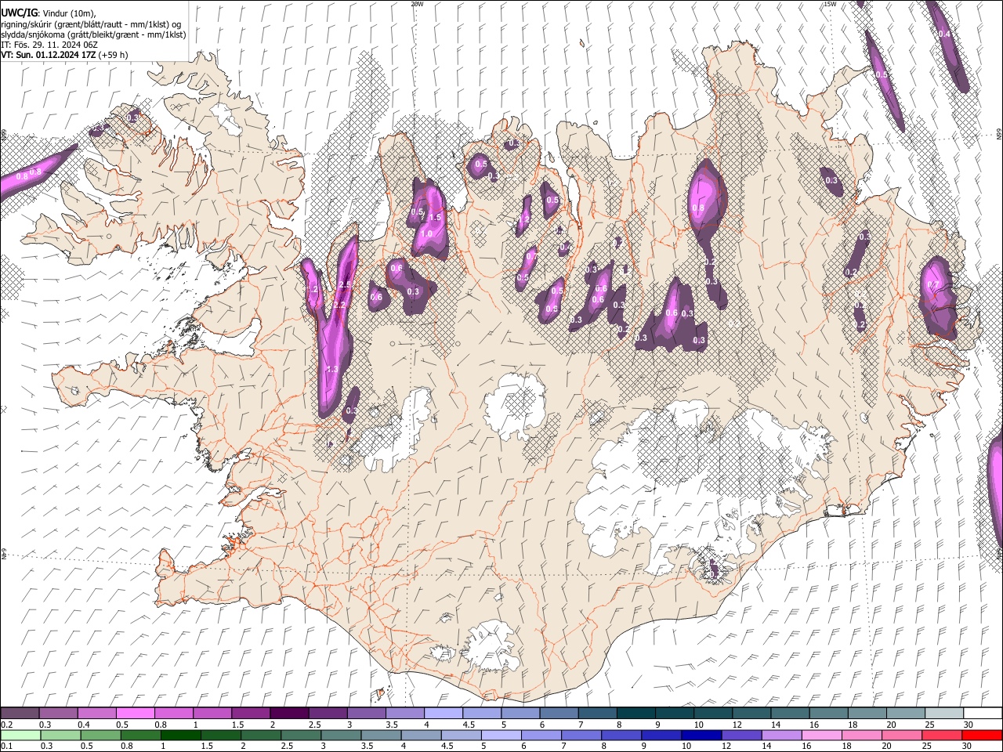Click the '0.2' tick label under the purple legend

click(5, 725)
